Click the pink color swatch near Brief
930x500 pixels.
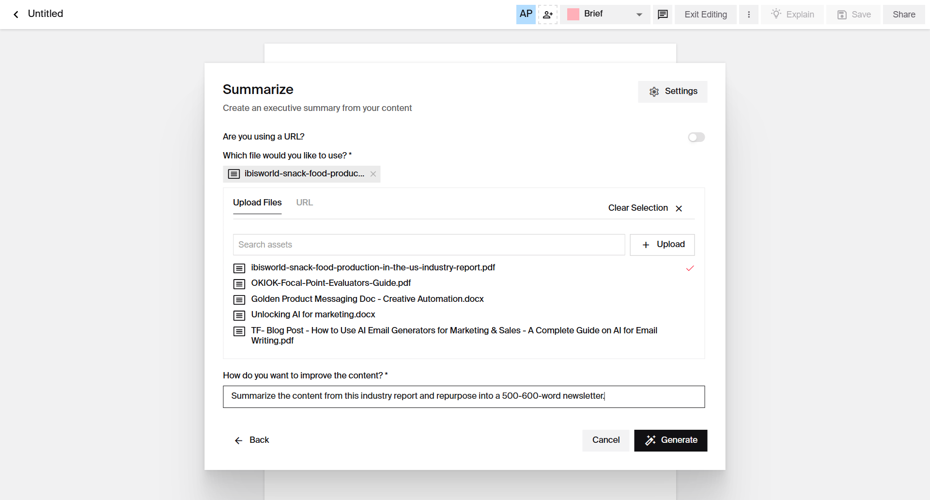point(573,14)
